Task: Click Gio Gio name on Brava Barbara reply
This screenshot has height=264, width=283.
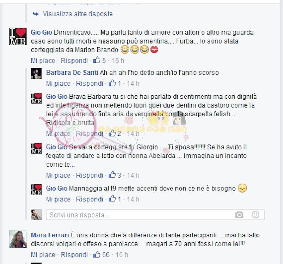Action: coord(57,96)
